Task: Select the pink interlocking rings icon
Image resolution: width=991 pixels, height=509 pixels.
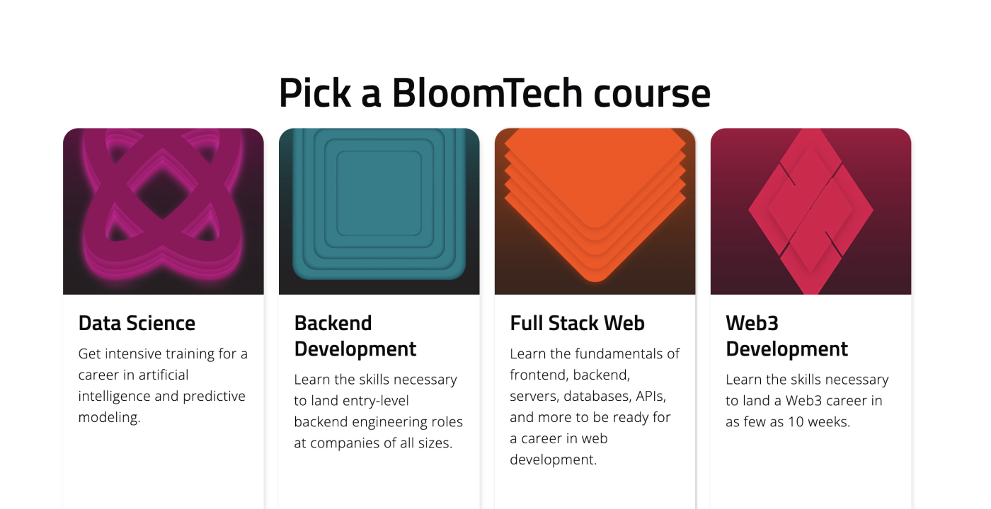Action: [x=164, y=204]
